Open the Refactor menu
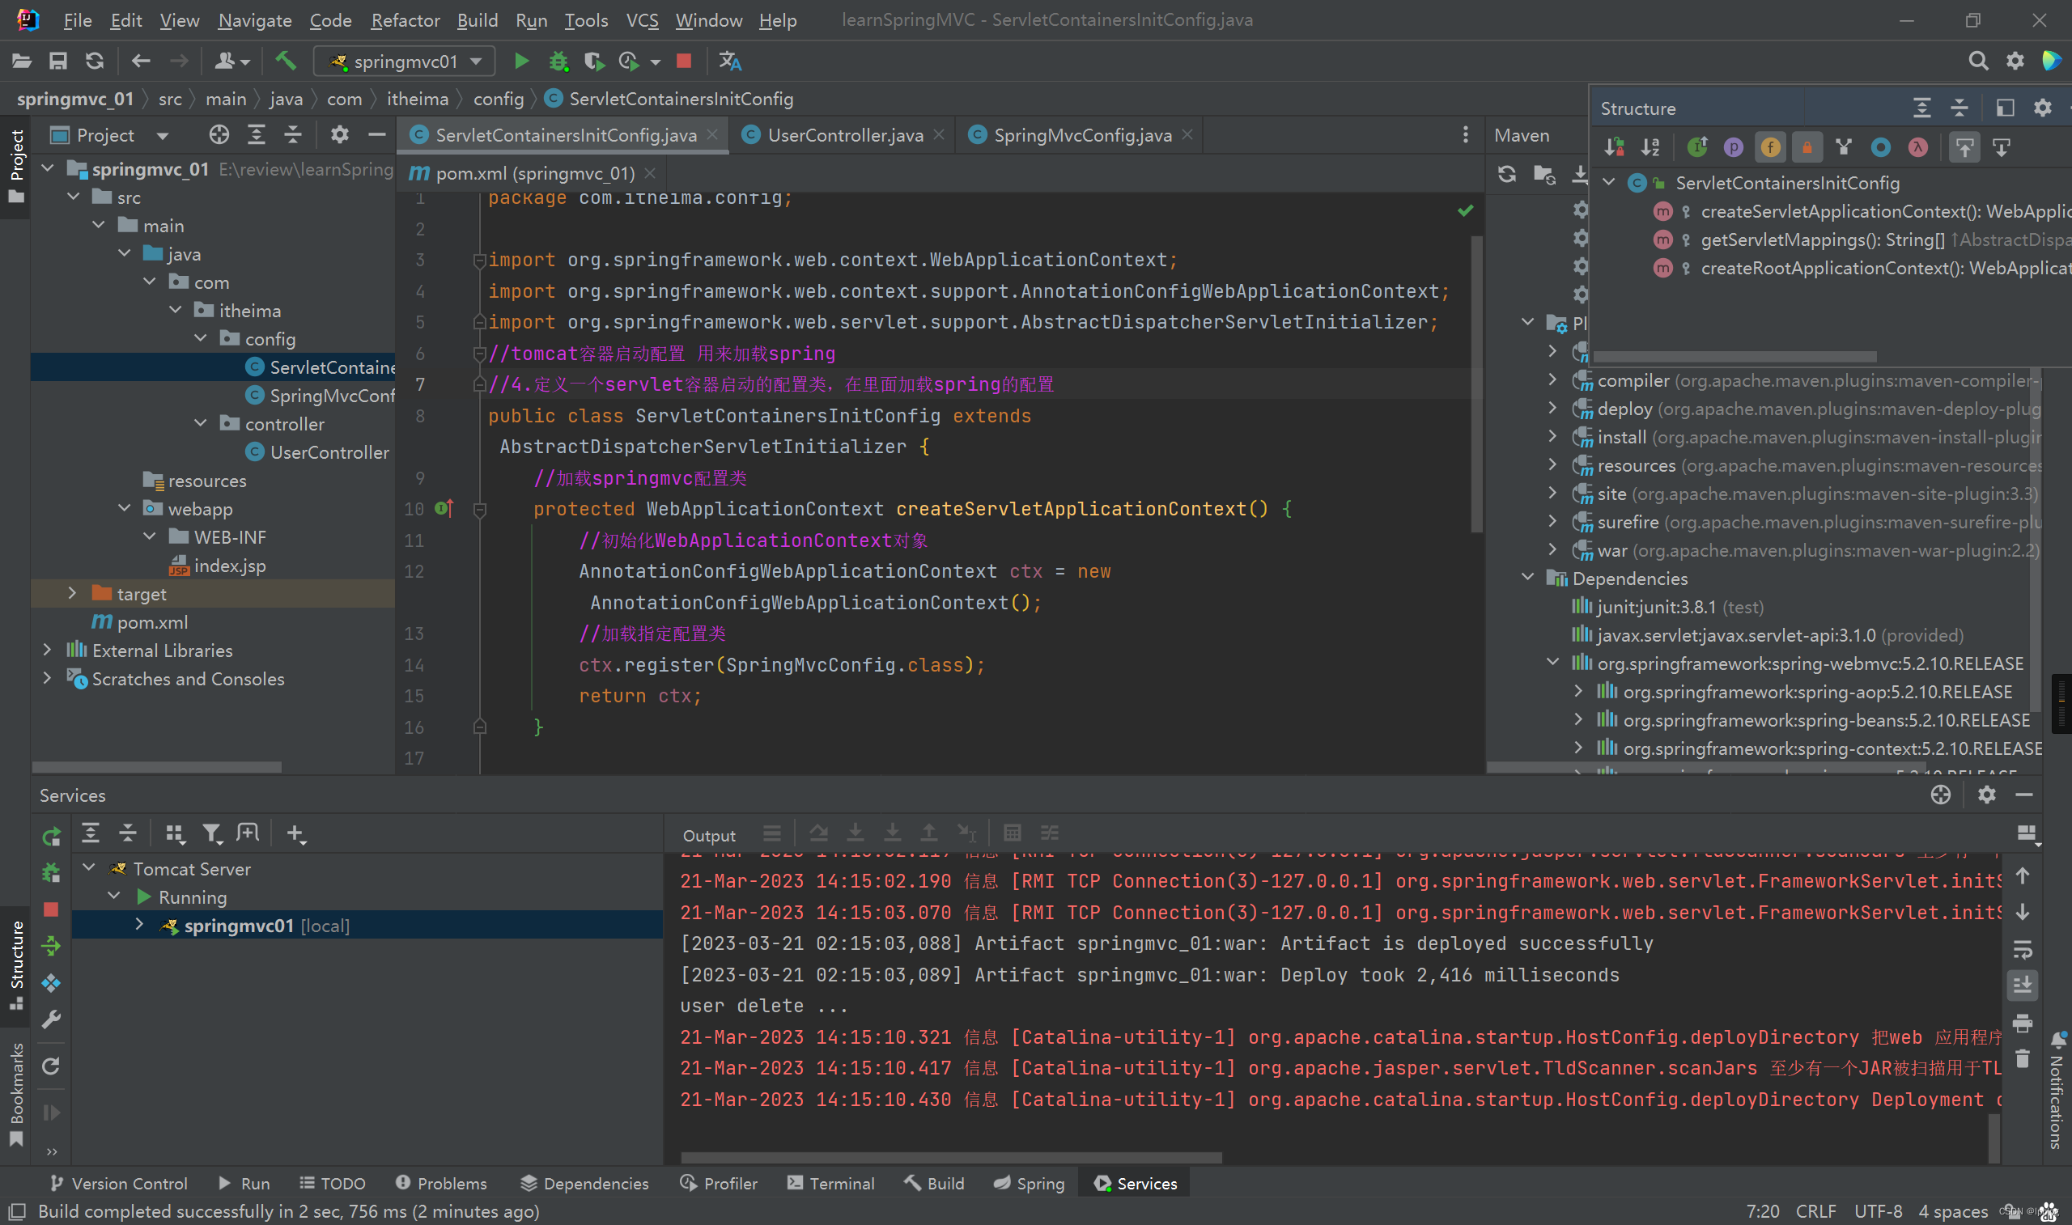Viewport: 2072px width, 1225px height. [x=405, y=19]
